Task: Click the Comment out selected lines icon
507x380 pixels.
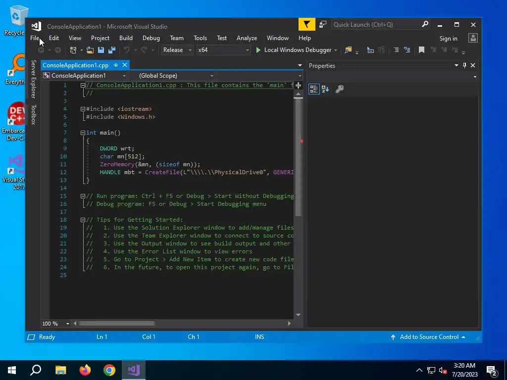Action: [x=396, y=50]
